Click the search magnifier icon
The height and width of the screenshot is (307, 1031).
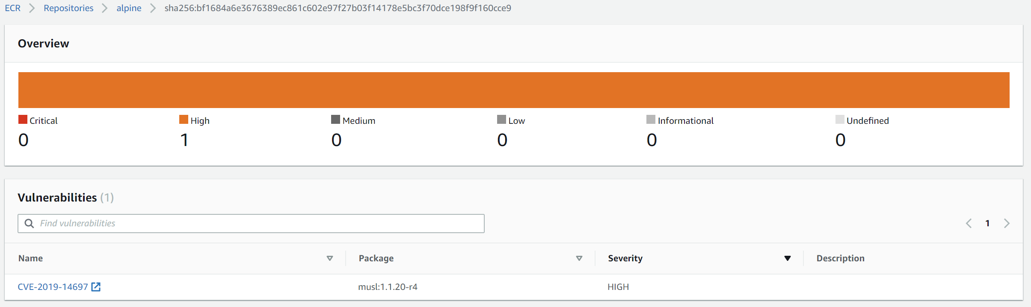point(29,223)
